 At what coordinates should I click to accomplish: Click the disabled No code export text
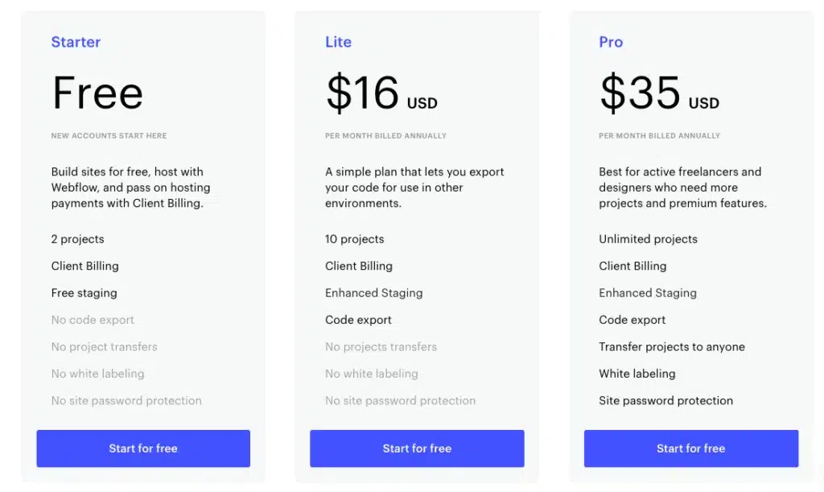pyautogui.click(x=93, y=320)
